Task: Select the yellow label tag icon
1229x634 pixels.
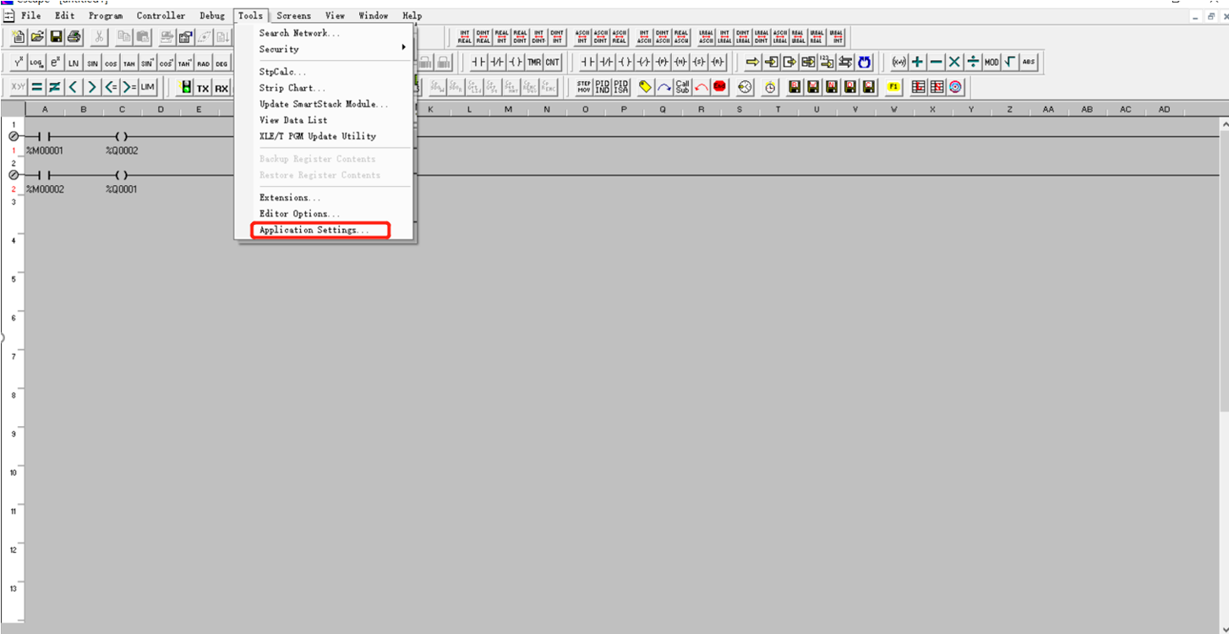Action: [645, 87]
